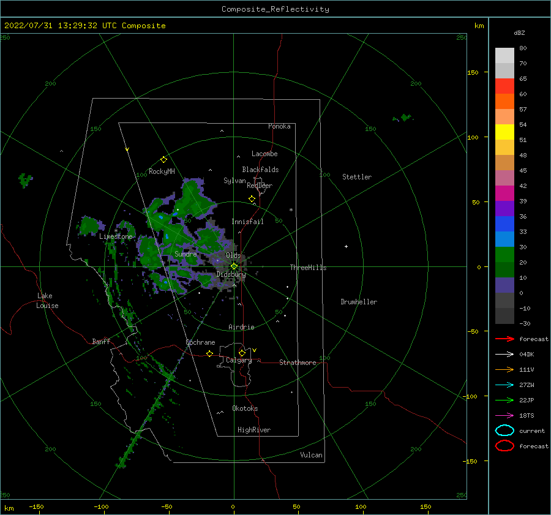Click the yellow diamond marker near RockyMH

click(163, 160)
